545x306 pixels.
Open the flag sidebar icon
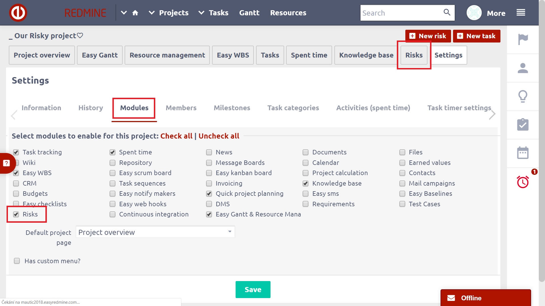(x=523, y=39)
